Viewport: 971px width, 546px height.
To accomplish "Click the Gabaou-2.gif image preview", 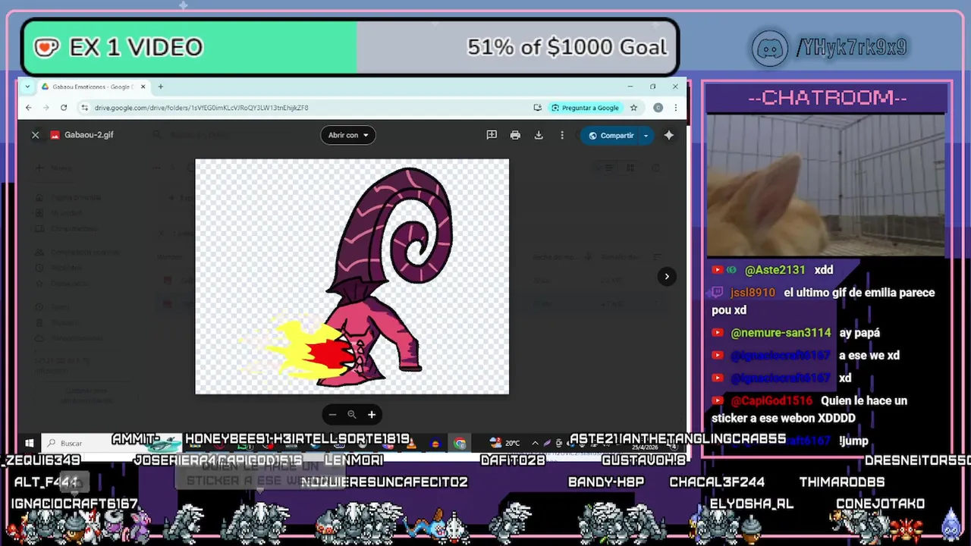I will pos(352,276).
